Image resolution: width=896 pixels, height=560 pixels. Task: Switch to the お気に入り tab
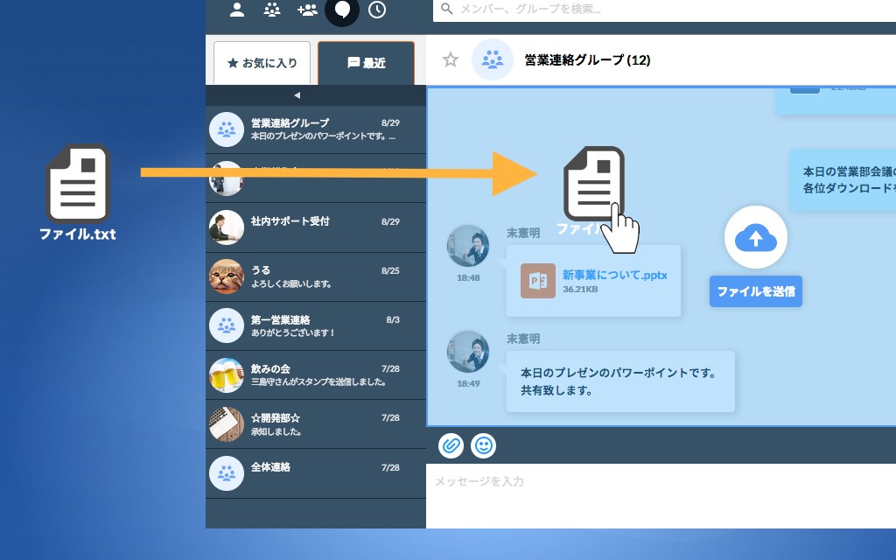(262, 63)
